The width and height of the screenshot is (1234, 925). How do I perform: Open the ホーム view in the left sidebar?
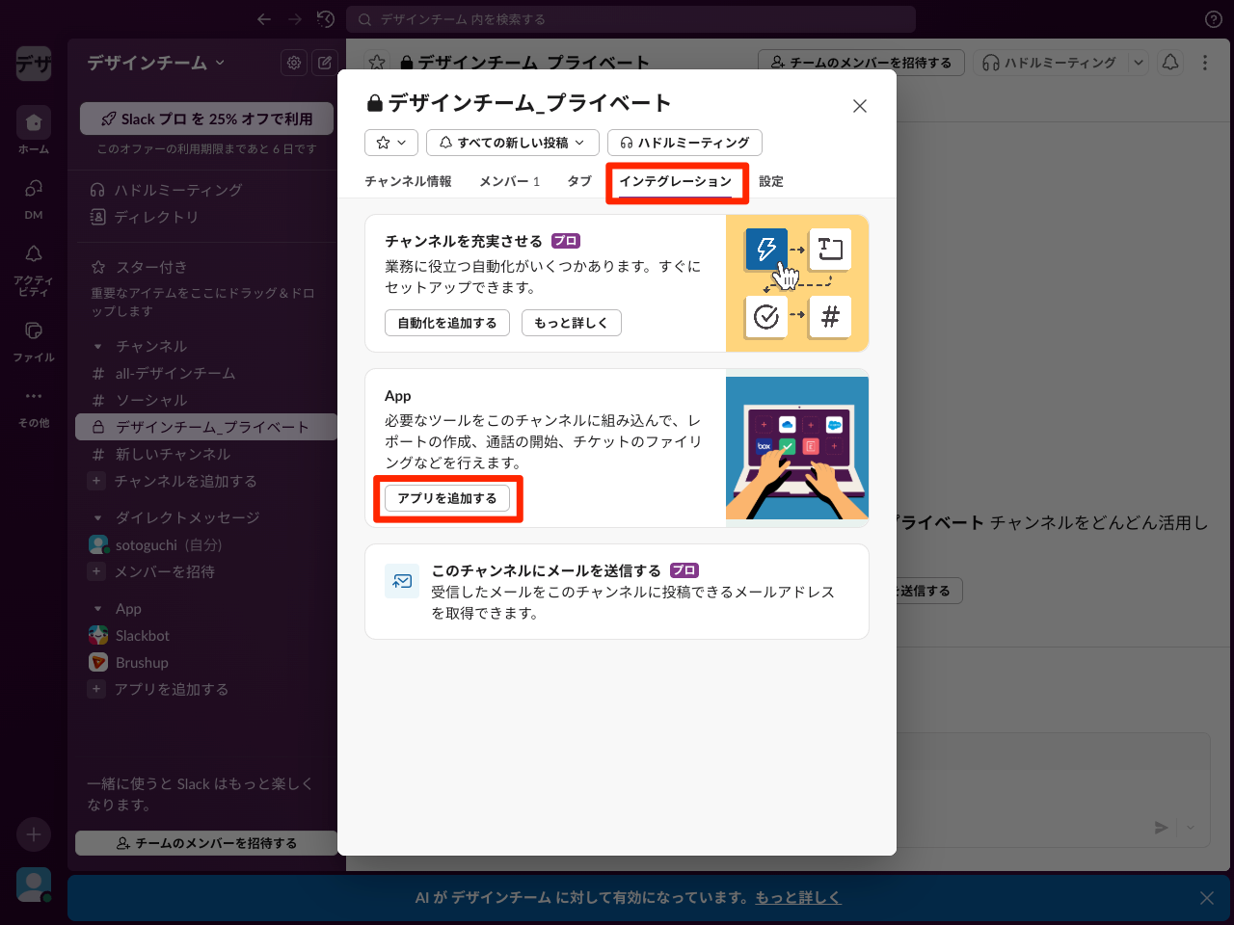[x=33, y=123]
